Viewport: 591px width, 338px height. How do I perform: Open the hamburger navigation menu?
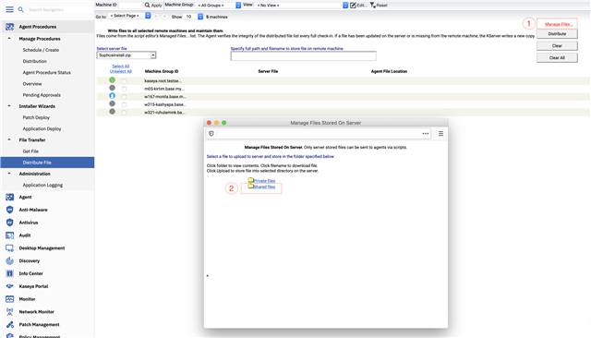click(x=9, y=9)
